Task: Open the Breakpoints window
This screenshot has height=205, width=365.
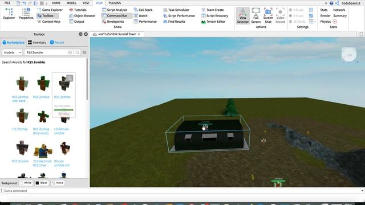Action: (113, 22)
